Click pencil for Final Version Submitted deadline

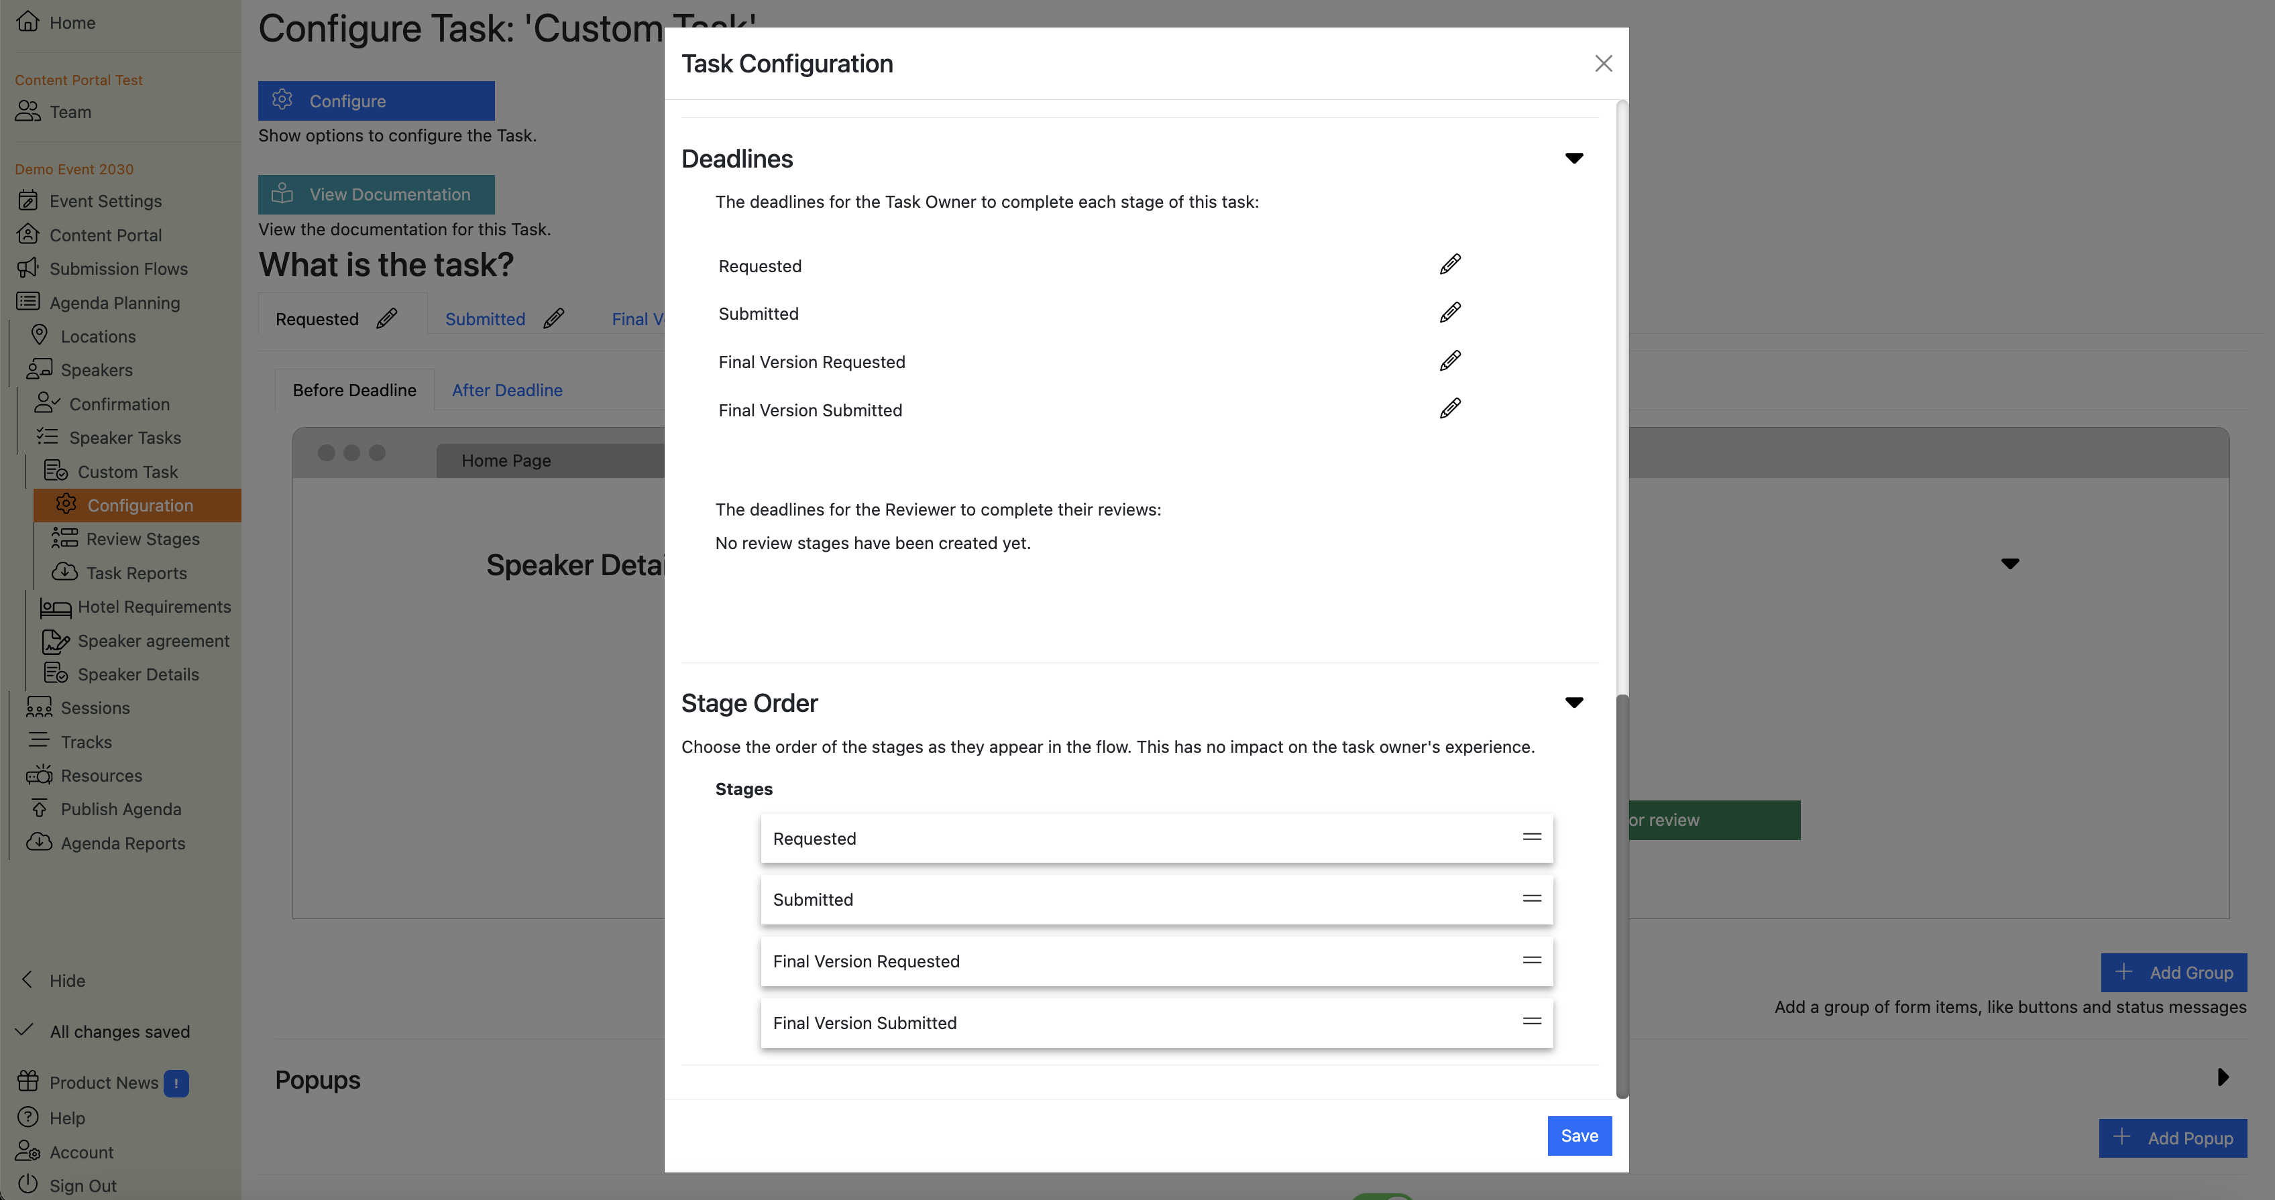tap(1449, 409)
